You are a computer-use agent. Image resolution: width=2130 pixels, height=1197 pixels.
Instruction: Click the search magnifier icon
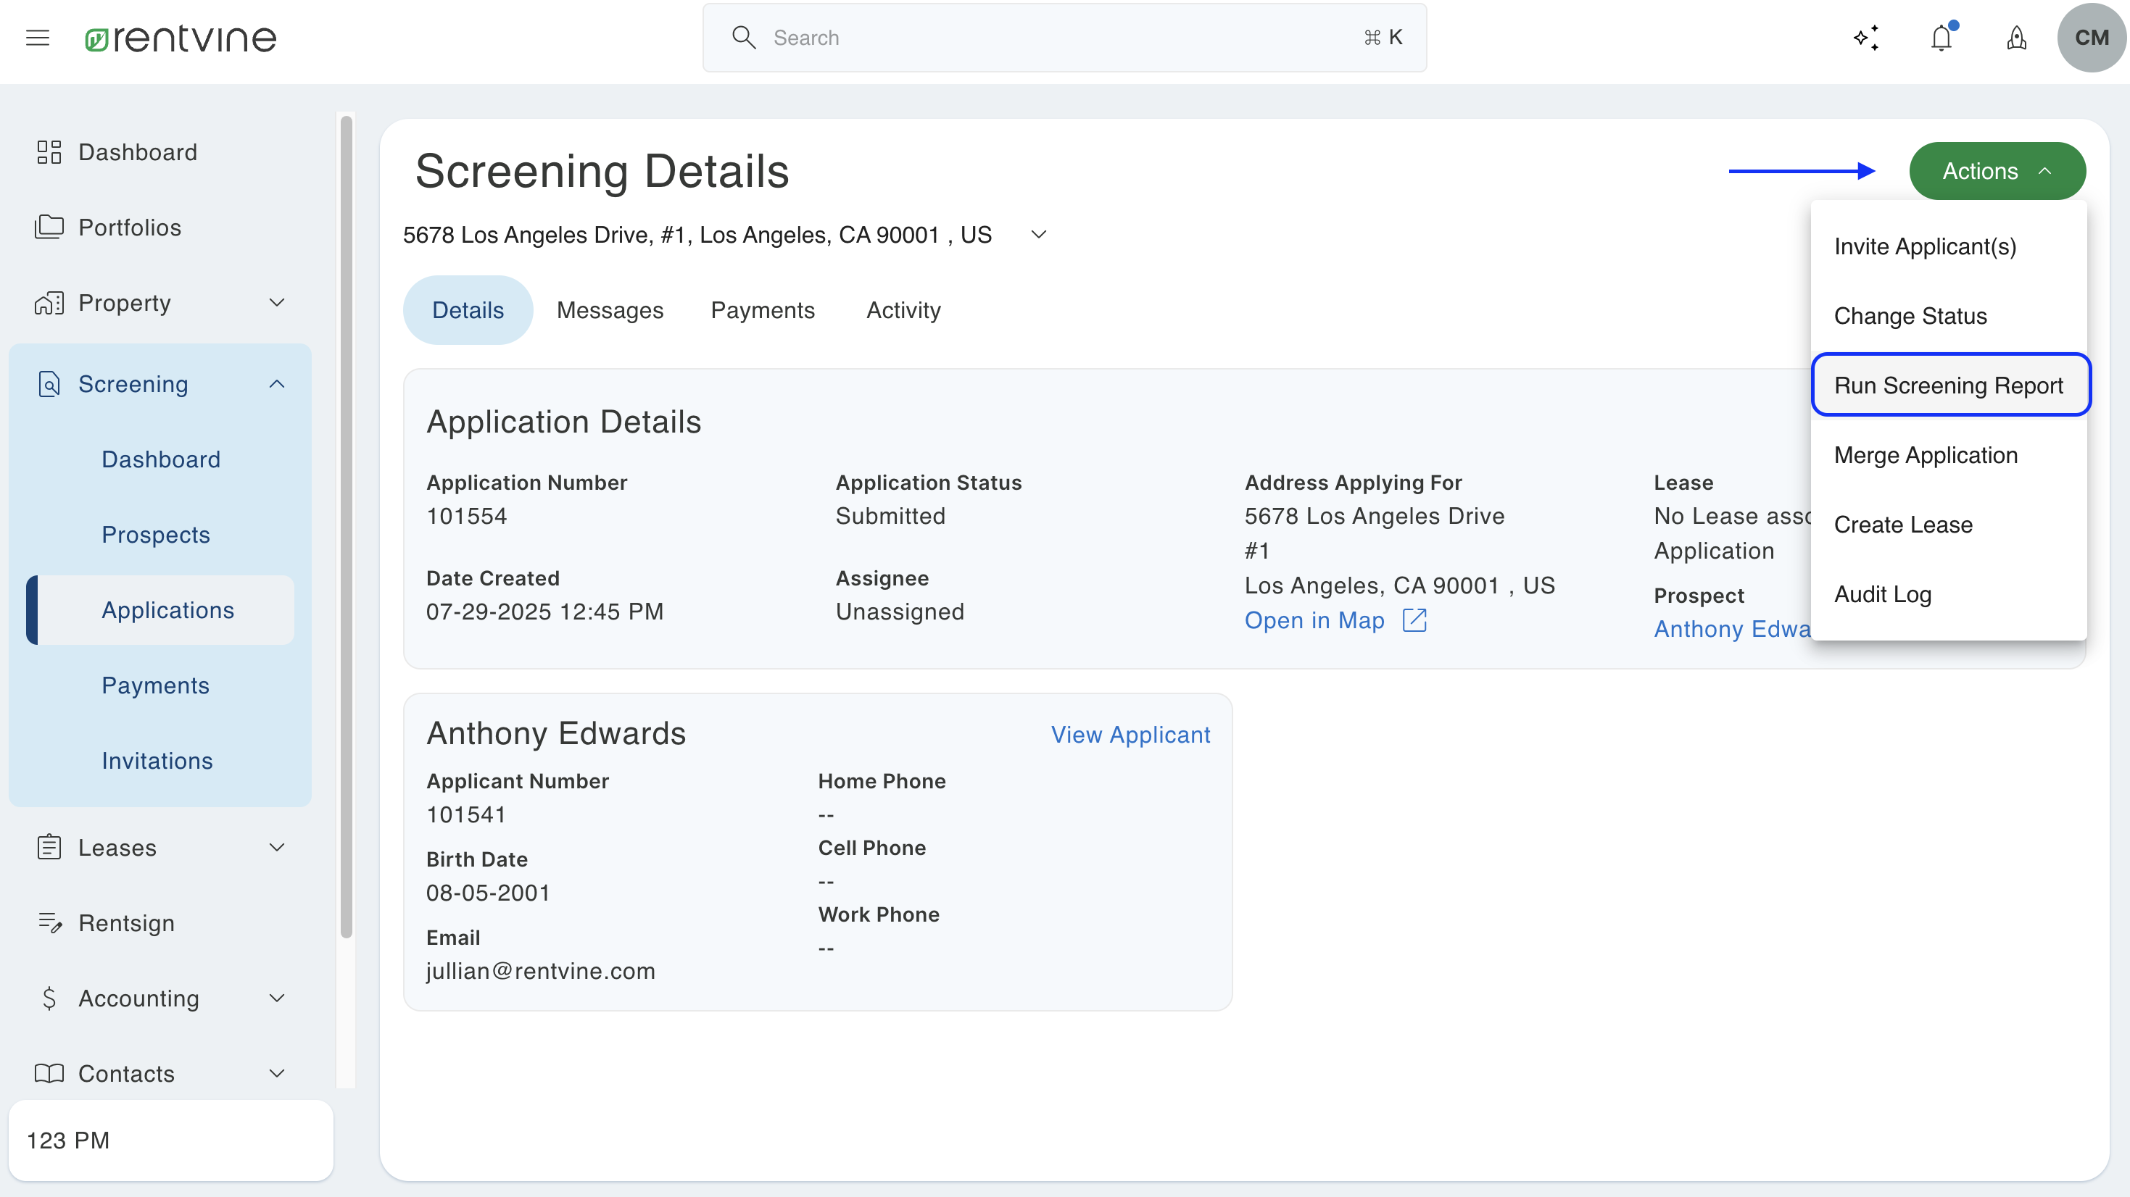743,37
